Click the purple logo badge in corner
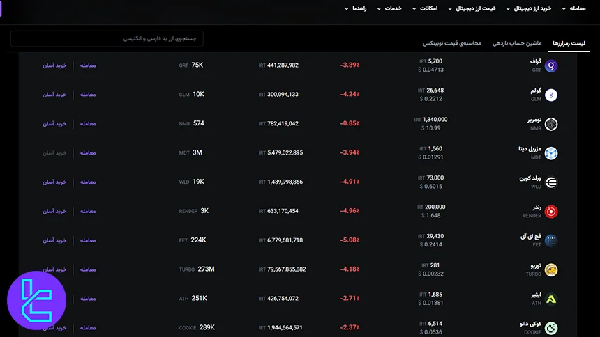 coord(36,300)
